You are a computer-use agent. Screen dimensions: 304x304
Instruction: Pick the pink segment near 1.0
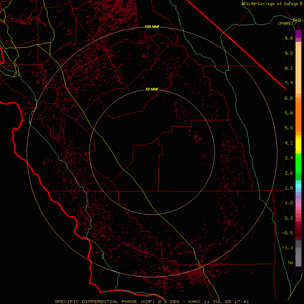click(298, 205)
